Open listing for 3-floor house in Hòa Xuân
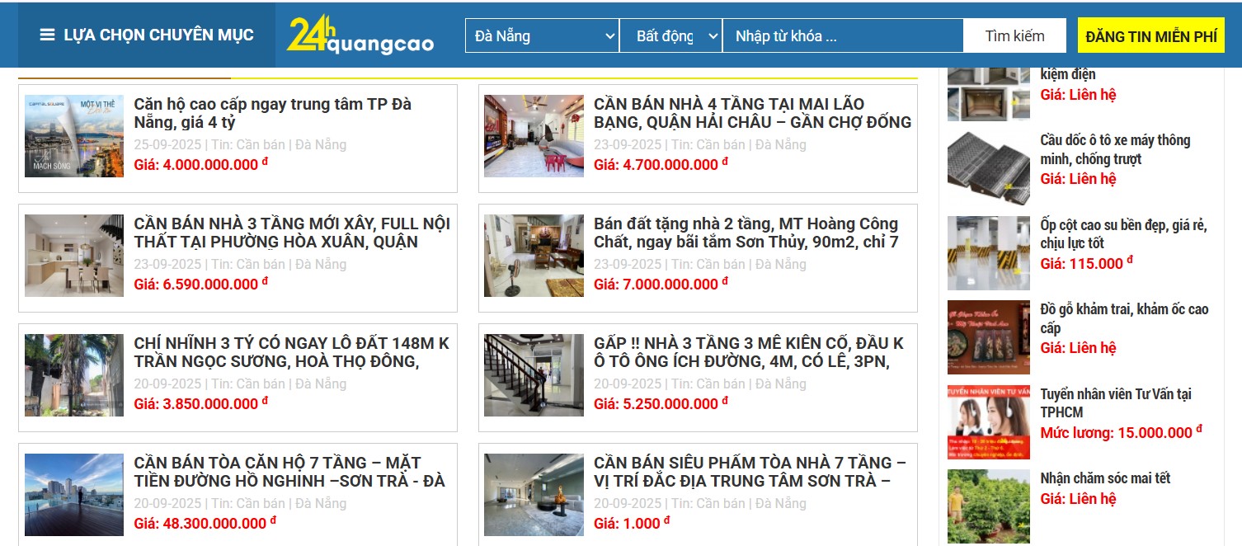The width and height of the screenshot is (1242, 546). 292,233
